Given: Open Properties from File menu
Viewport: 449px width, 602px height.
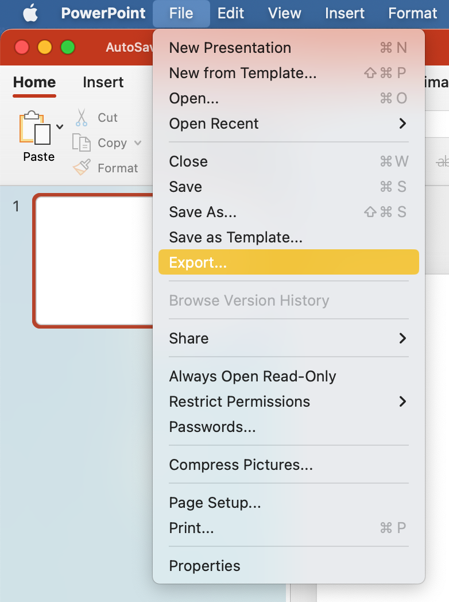Looking at the screenshot, I should coord(205,566).
